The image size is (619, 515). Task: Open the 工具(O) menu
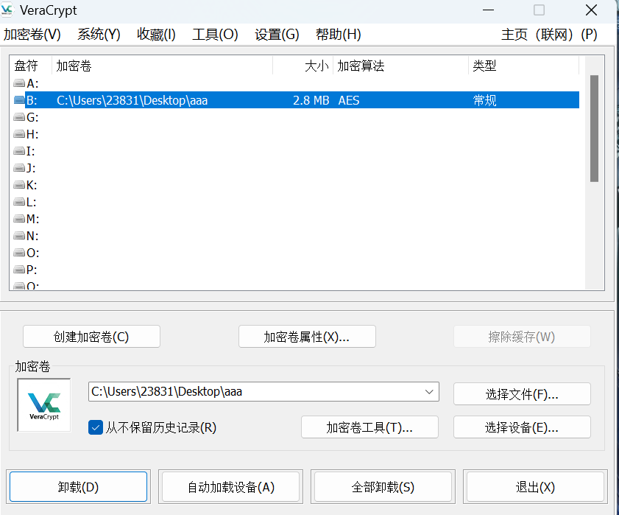tap(215, 35)
